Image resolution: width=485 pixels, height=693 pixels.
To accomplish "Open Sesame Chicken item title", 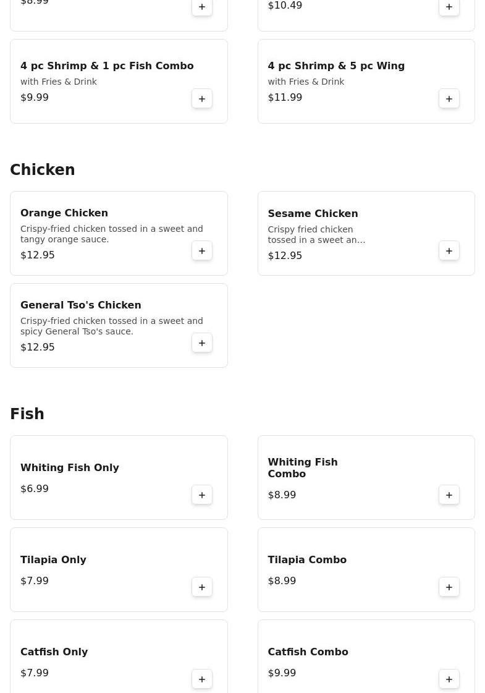I will [x=313, y=214].
